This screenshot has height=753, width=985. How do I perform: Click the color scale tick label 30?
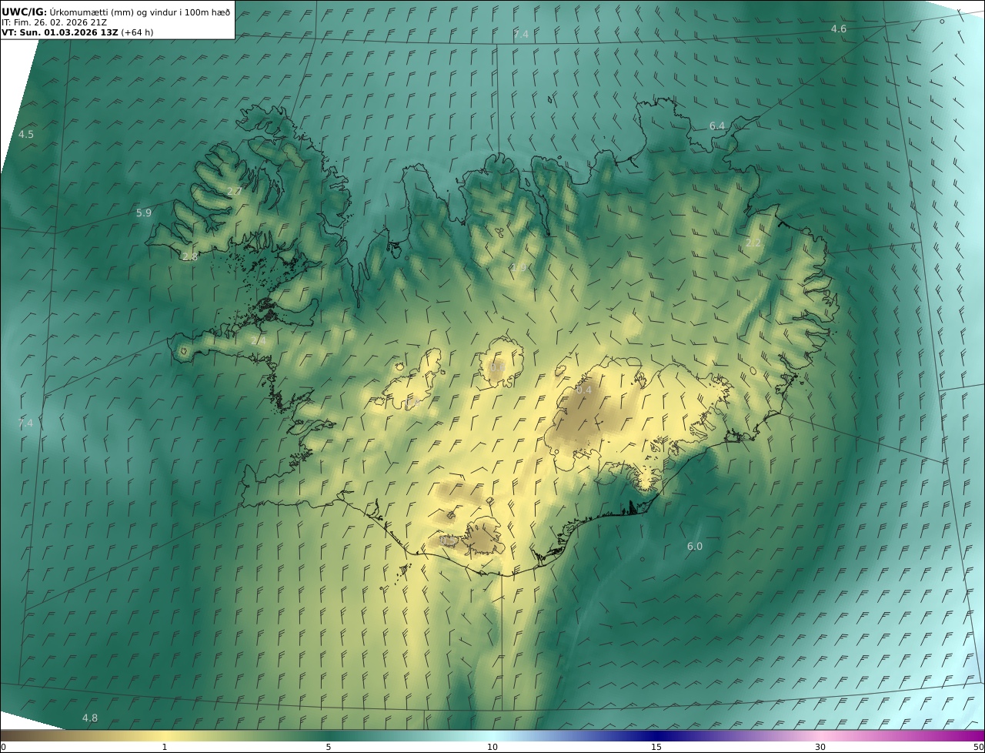click(820, 747)
